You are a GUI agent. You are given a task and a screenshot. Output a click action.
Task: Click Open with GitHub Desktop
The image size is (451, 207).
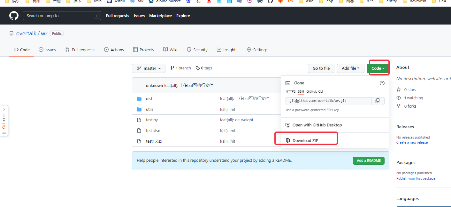(x=317, y=125)
